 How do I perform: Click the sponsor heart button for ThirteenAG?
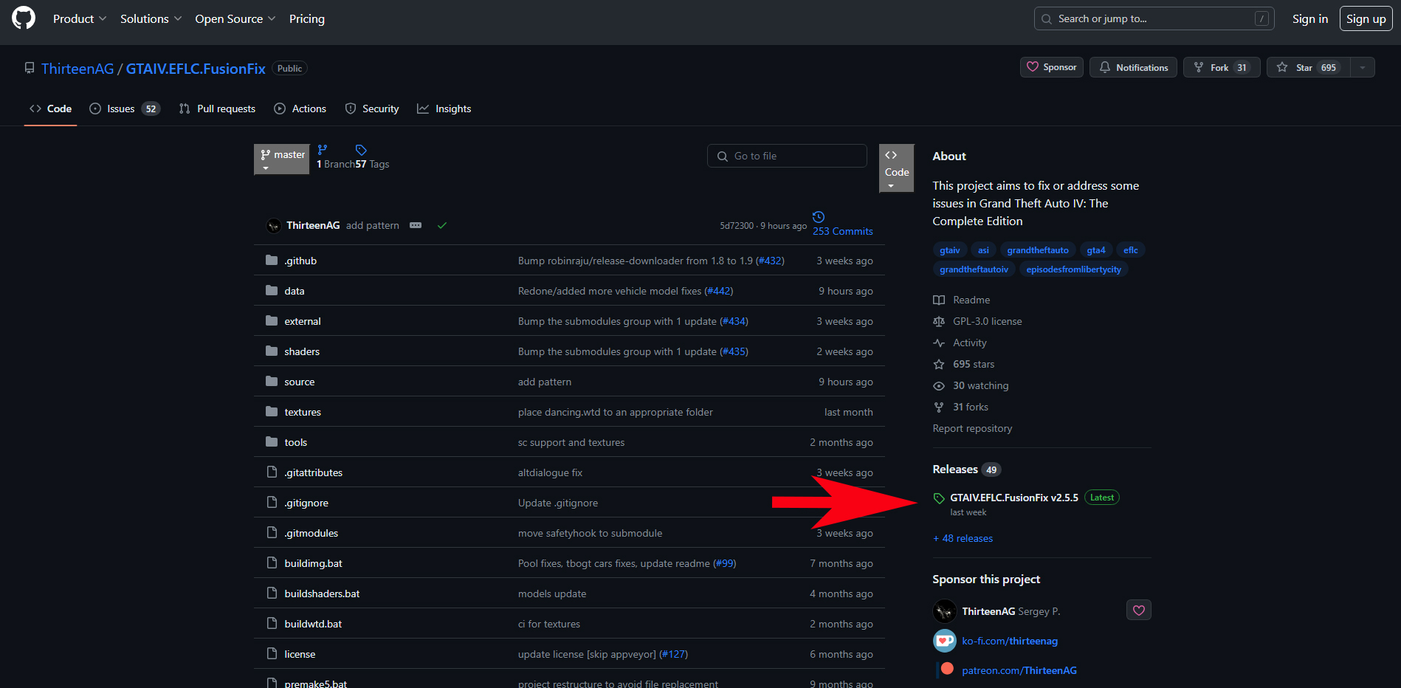pyautogui.click(x=1139, y=610)
